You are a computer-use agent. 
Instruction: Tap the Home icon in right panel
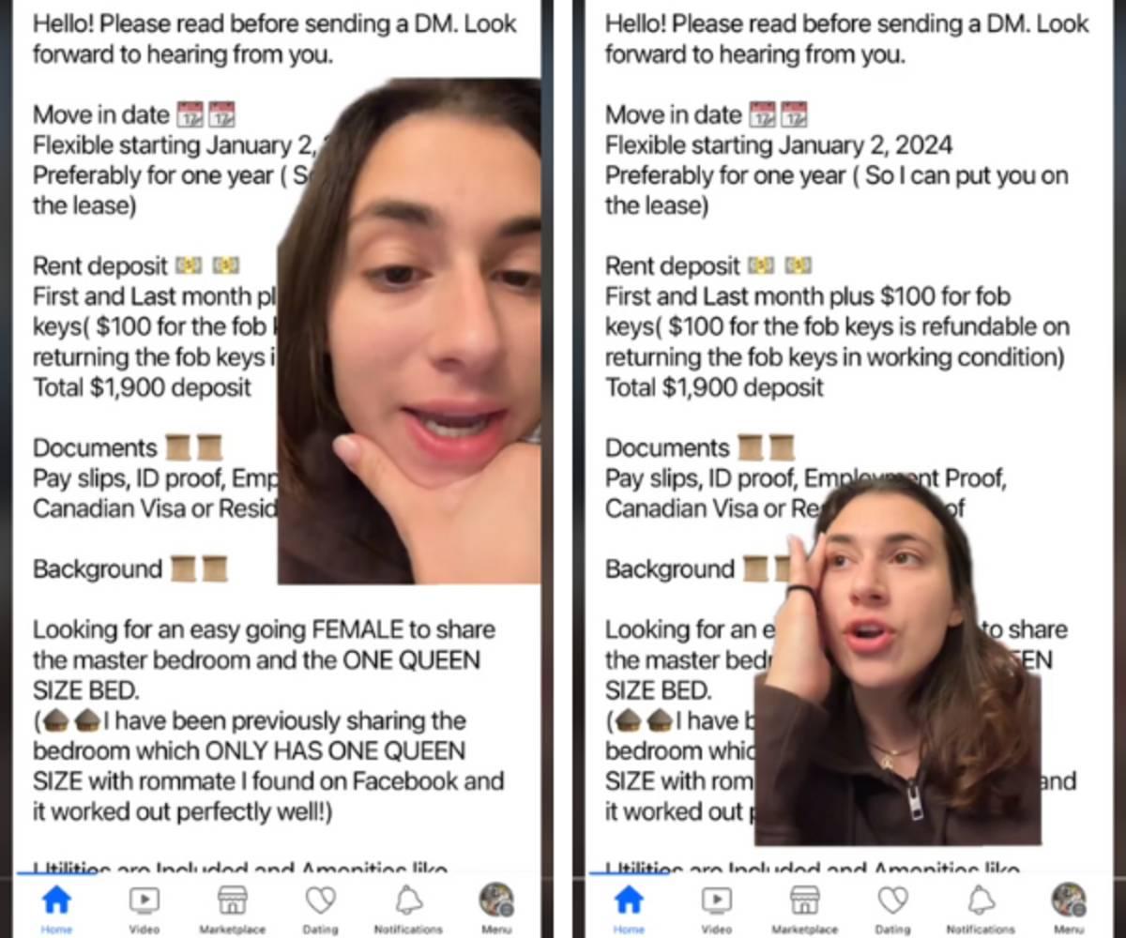point(629,901)
